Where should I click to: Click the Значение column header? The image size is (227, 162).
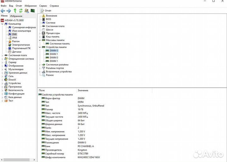pos(83,90)
